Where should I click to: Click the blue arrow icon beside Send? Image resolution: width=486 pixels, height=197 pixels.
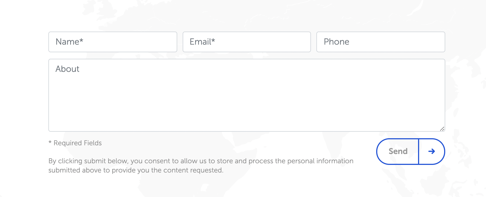[432, 151]
